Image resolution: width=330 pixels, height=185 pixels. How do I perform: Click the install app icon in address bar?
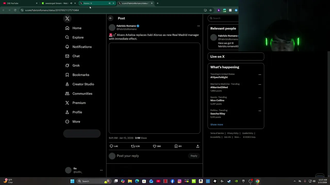pyautogui.click(x=205, y=10)
